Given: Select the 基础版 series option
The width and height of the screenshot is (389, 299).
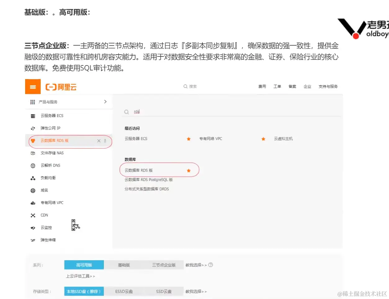Looking at the screenshot, I should click(x=124, y=265).
